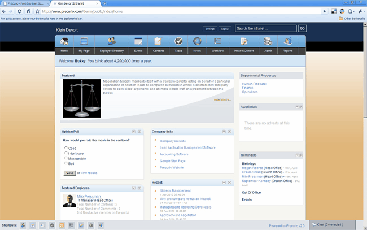Click the Reports icon

(x=287, y=41)
